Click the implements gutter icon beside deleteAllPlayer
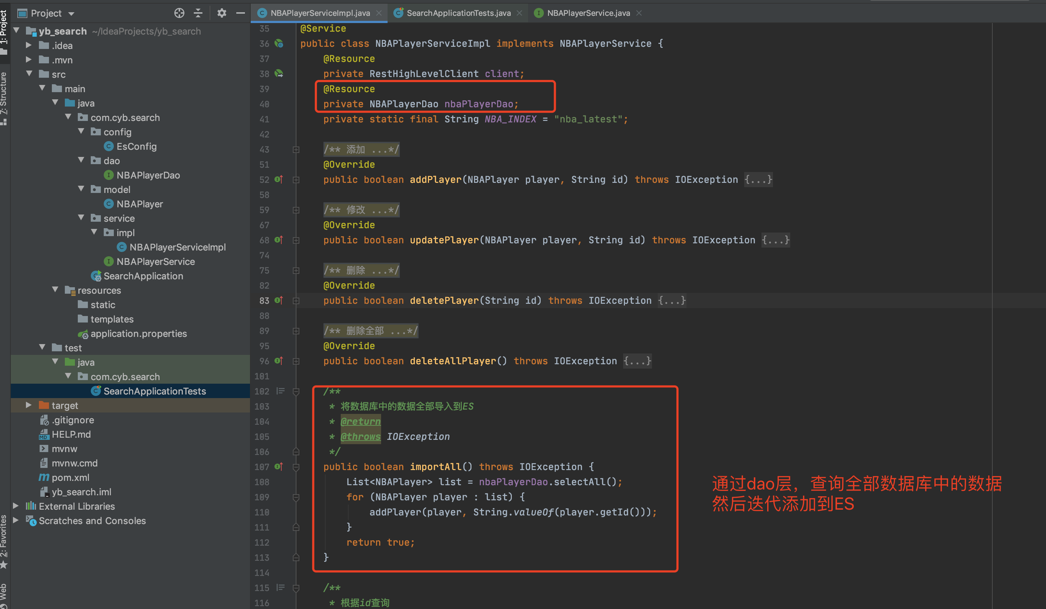Image resolution: width=1046 pixels, height=609 pixels. pos(279,361)
